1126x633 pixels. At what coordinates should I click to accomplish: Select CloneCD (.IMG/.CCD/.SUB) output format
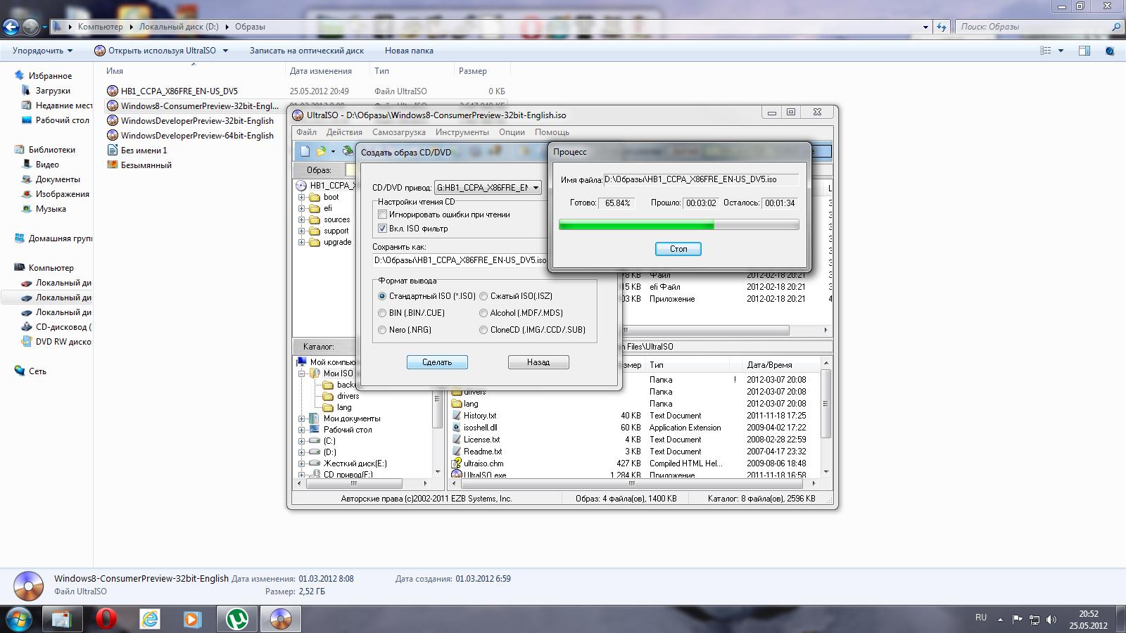(x=483, y=330)
